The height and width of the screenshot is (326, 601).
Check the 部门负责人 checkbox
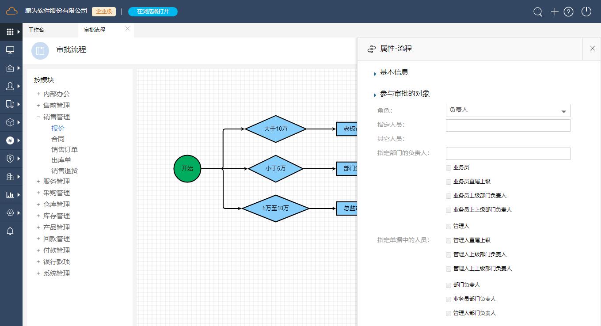(x=448, y=285)
